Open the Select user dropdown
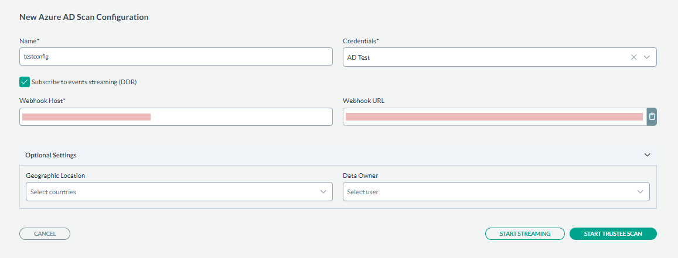 tap(486, 192)
